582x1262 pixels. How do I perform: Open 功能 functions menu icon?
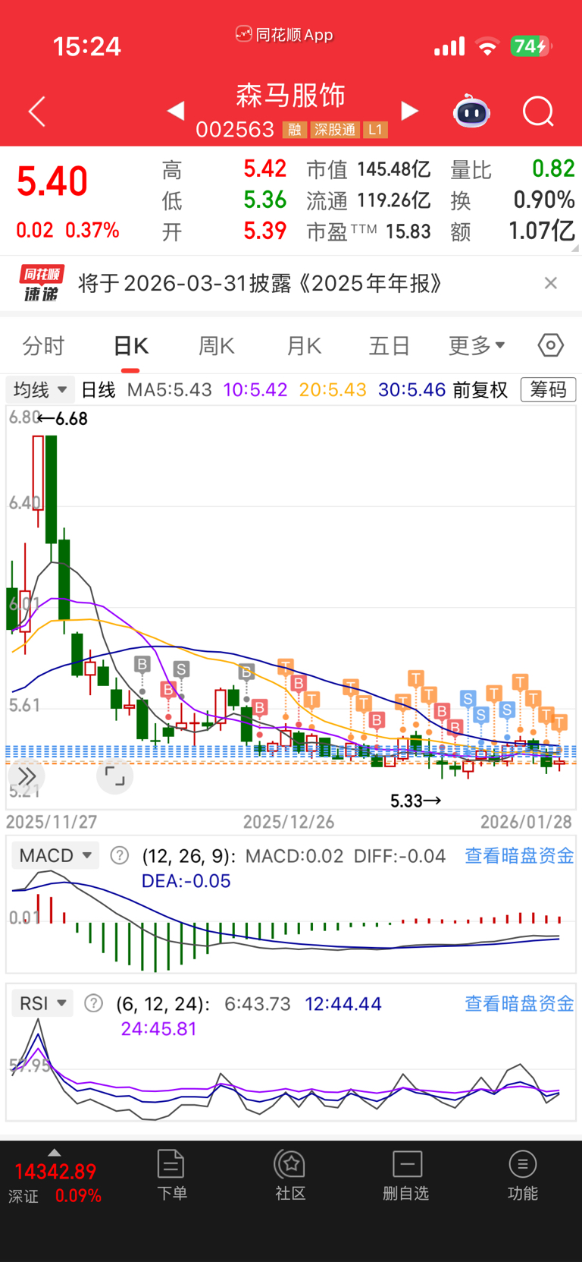(523, 1175)
